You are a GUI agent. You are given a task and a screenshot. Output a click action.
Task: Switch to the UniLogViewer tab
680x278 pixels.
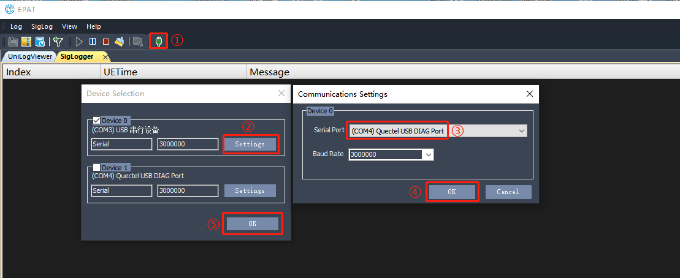[30, 56]
